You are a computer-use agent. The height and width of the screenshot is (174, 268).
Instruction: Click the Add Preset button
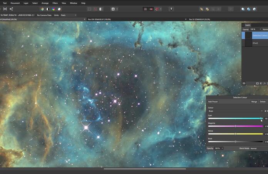pos(213,102)
